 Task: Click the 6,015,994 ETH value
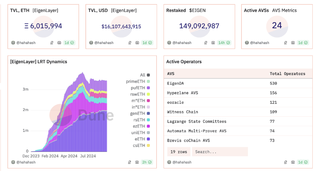point(43,26)
